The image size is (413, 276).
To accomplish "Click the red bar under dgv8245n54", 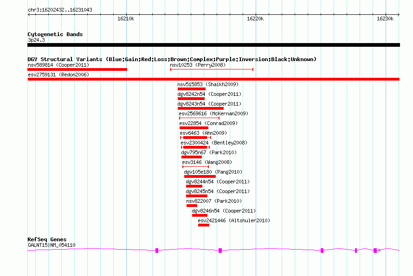I will (x=197, y=196).
